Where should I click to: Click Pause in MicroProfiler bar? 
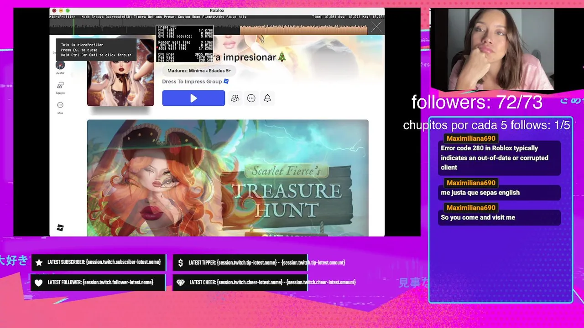click(x=231, y=17)
